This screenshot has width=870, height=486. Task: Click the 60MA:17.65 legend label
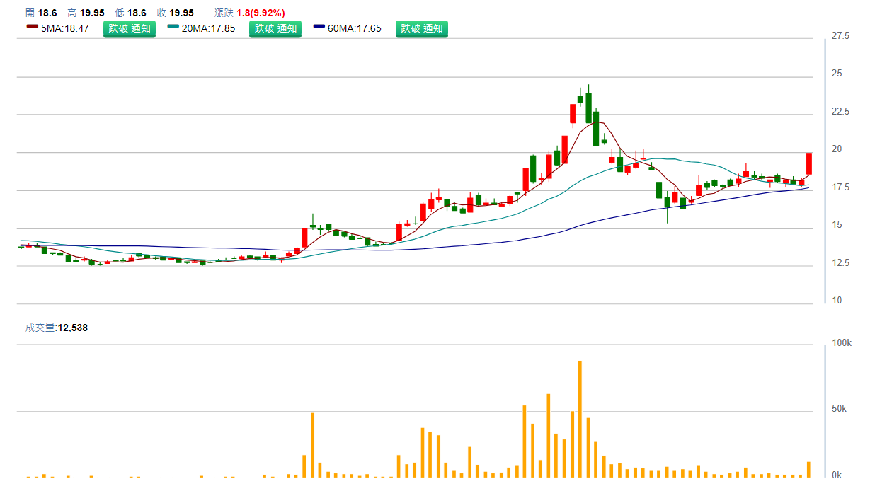coord(355,29)
